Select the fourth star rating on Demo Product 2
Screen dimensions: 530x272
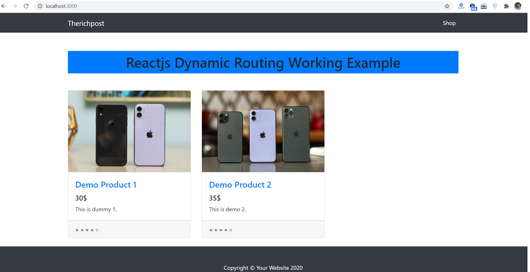(226, 230)
